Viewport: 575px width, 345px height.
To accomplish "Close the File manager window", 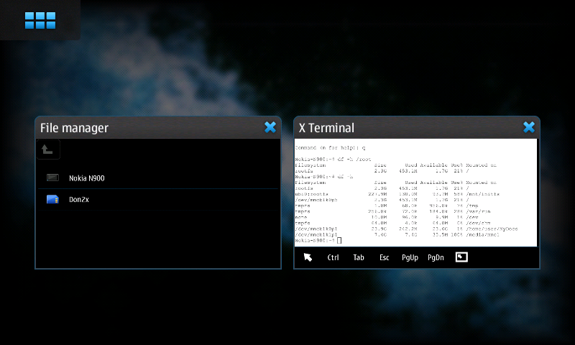I will tap(270, 127).
